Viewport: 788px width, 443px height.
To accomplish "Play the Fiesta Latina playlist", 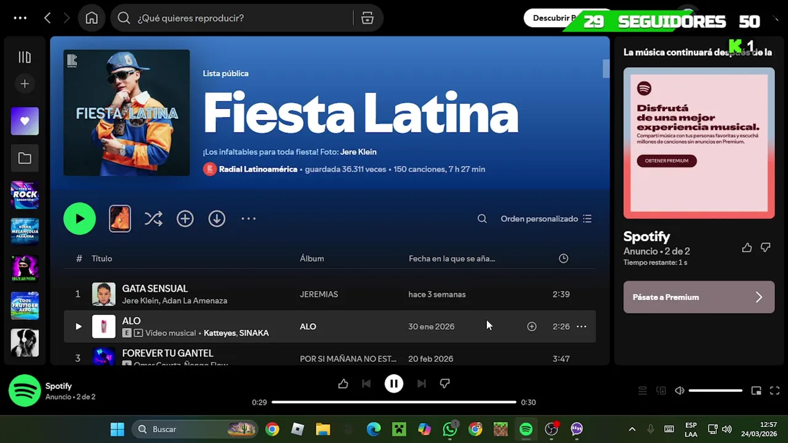I will [x=79, y=218].
